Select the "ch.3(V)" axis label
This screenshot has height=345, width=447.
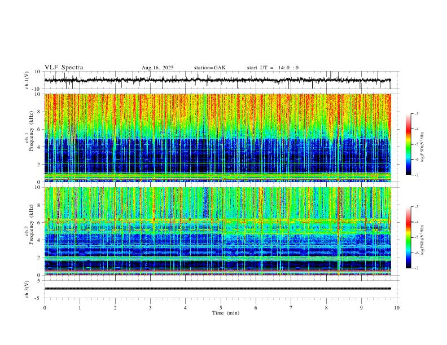pyautogui.click(x=27, y=290)
